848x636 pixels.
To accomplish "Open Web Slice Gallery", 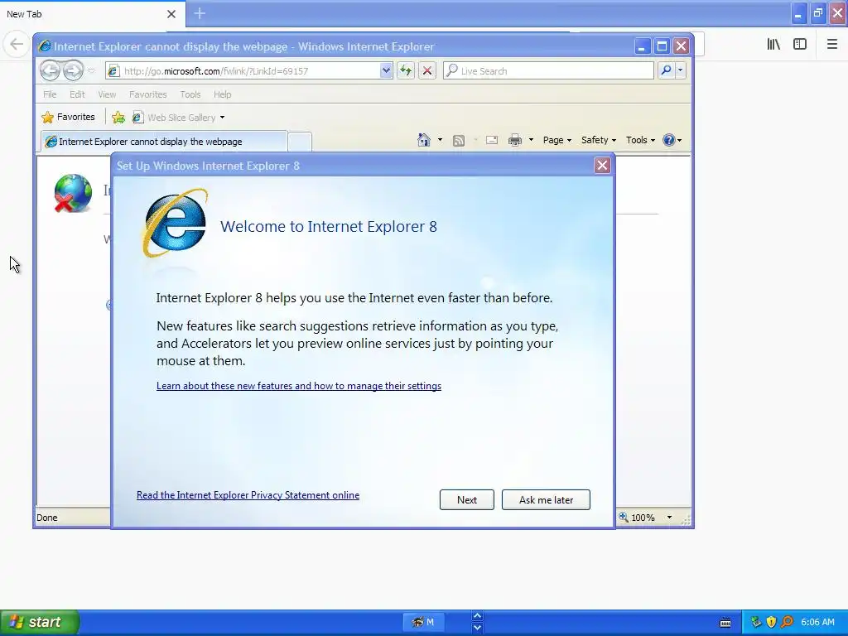I will pyautogui.click(x=174, y=118).
